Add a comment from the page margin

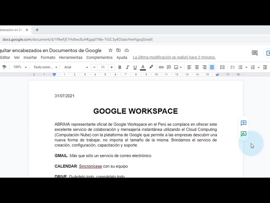point(243,123)
